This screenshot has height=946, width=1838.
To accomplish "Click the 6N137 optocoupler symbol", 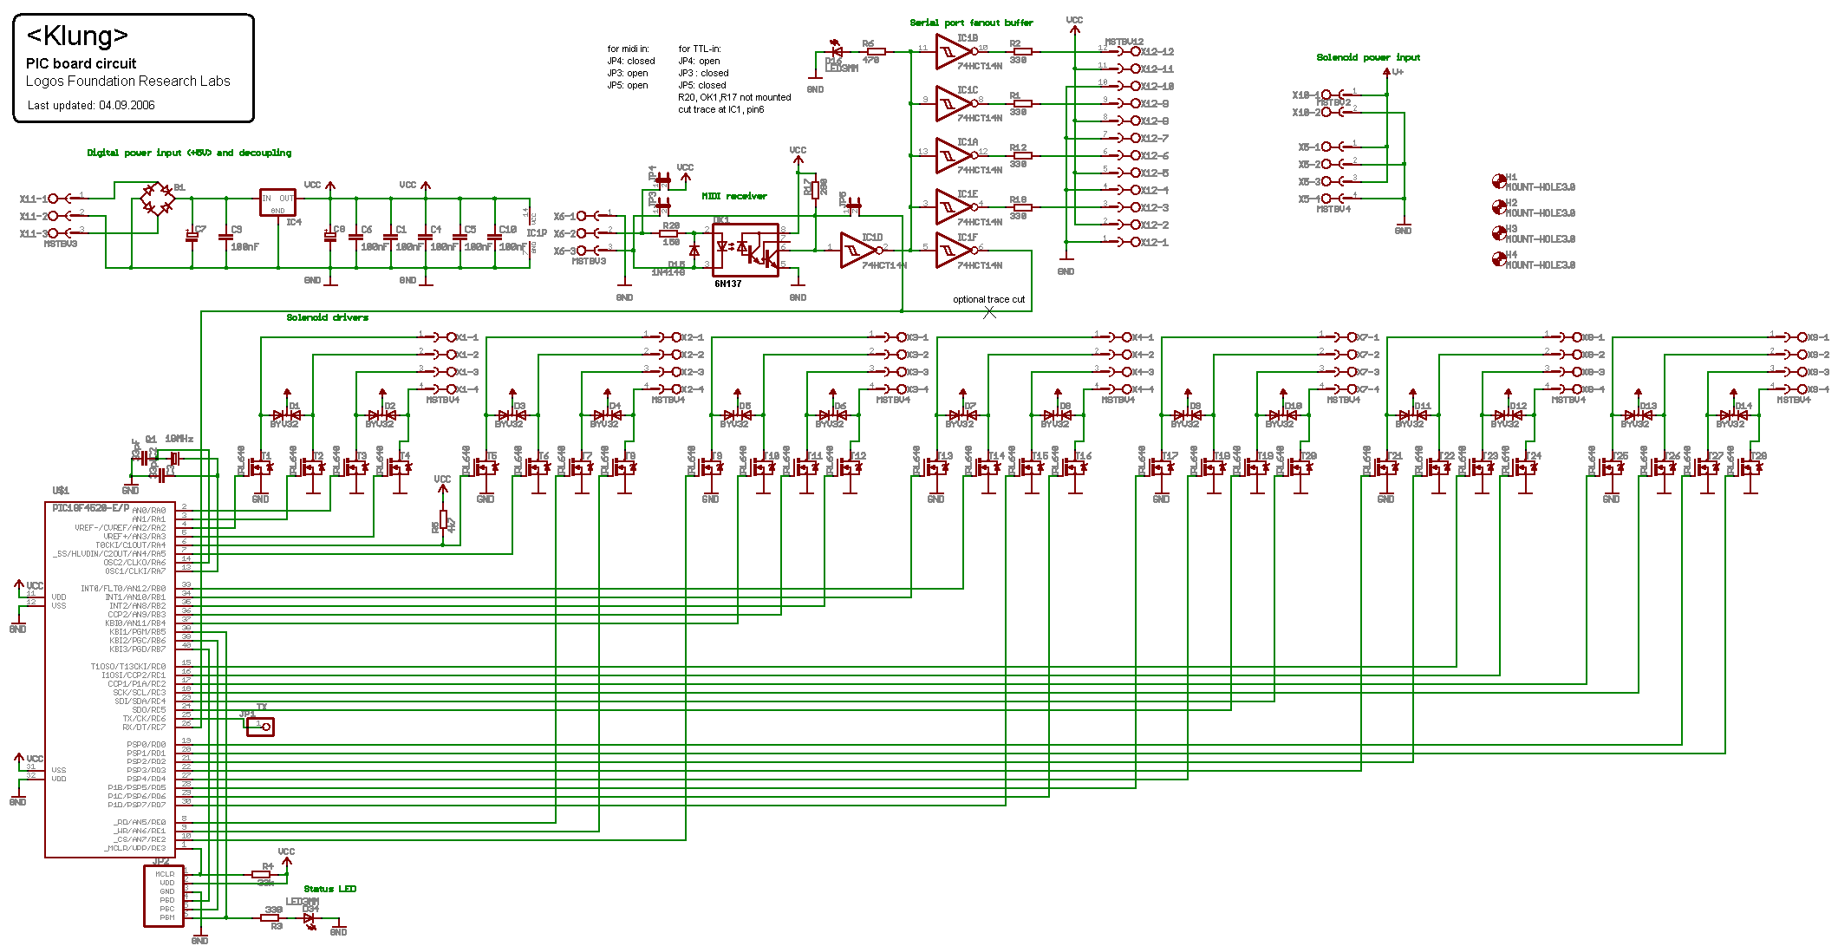I will [x=745, y=250].
